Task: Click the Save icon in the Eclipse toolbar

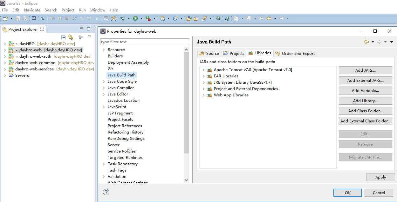Action: click(18, 19)
